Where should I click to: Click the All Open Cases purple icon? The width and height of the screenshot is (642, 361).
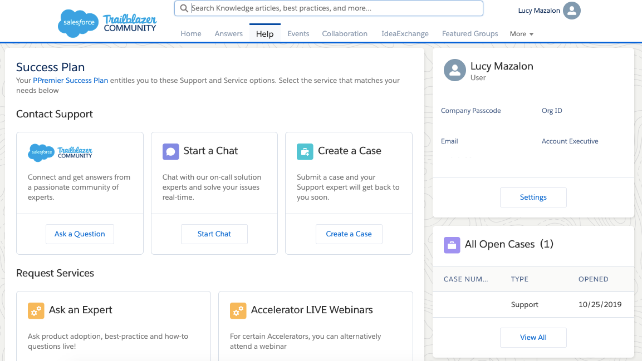pos(452,245)
